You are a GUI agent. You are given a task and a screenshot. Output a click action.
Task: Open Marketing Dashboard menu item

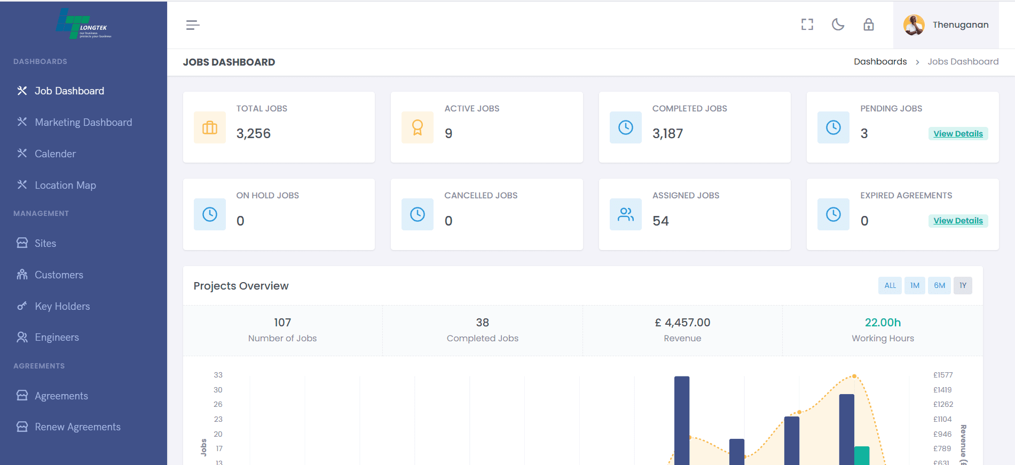click(x=83, y=122)
